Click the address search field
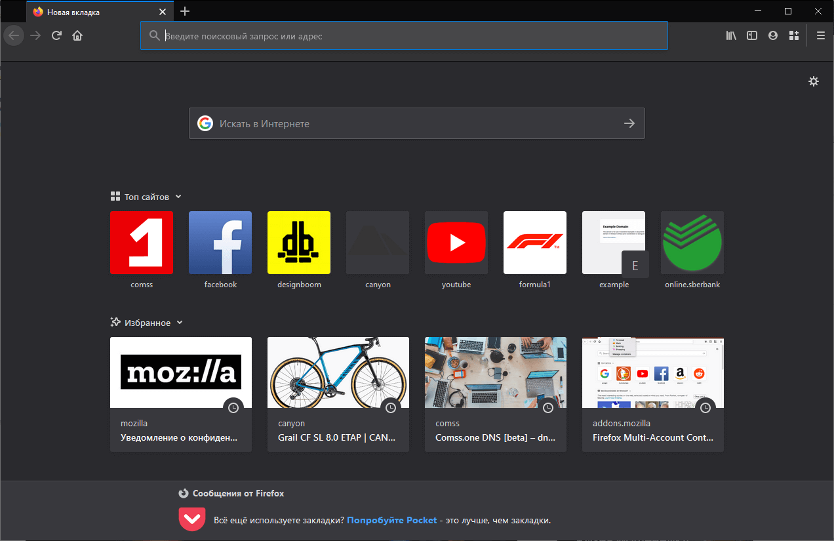This screenshot has height=541, width=834. click(x=403, y=35)
